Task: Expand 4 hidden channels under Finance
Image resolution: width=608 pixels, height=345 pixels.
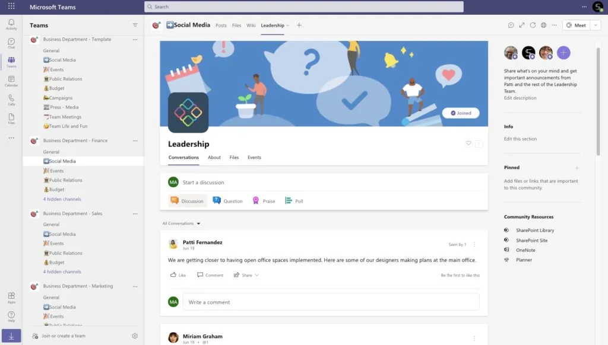Action: click(62, 199)
